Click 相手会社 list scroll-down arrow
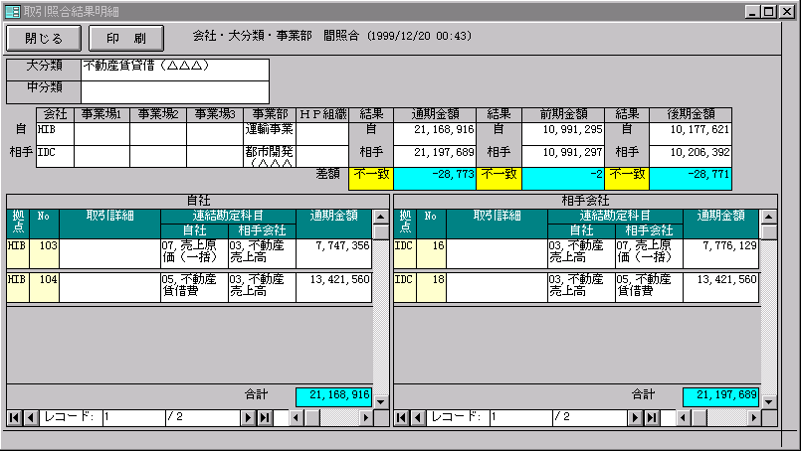801x451 pixels. point(769,401)
